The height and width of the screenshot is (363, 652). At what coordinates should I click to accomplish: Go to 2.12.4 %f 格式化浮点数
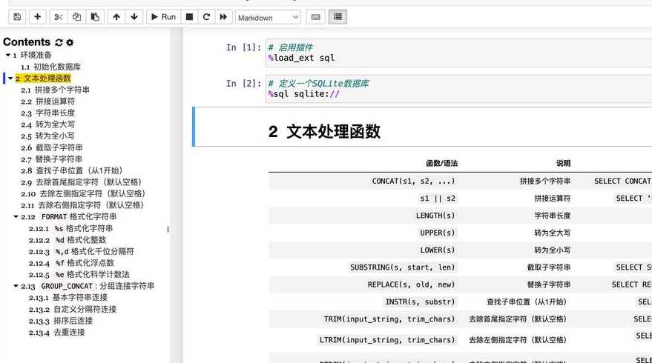71,263
